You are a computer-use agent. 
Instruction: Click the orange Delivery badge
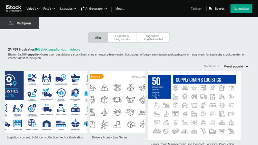96,76
